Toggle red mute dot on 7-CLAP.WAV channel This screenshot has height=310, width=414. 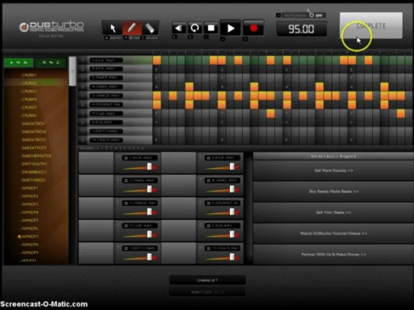pos(154,236)
